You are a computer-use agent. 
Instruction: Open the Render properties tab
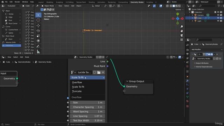pos(188,50)
